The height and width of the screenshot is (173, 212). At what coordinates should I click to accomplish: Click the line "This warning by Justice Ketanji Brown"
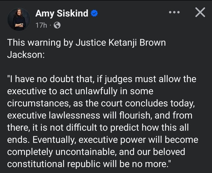point(87,43)
